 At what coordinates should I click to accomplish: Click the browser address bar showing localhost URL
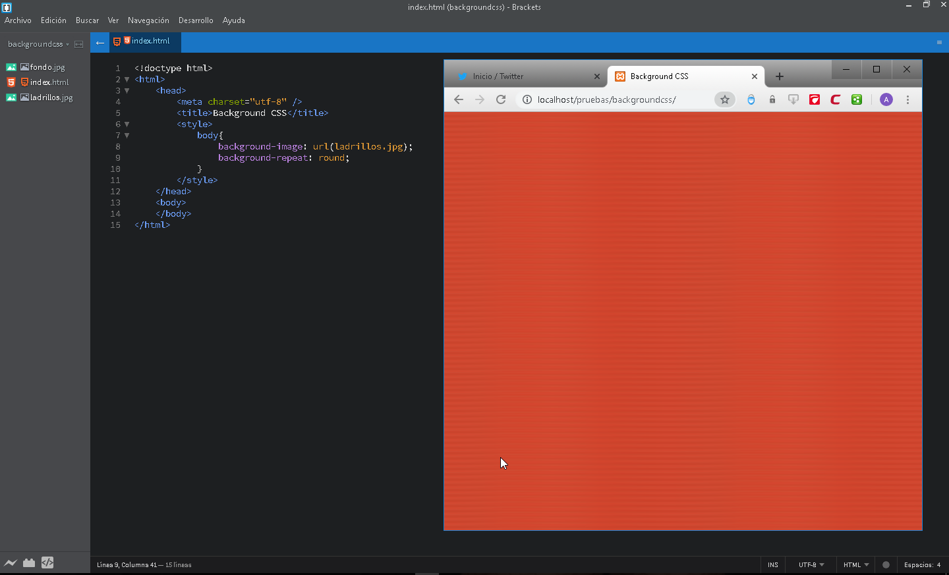point(606,99)
